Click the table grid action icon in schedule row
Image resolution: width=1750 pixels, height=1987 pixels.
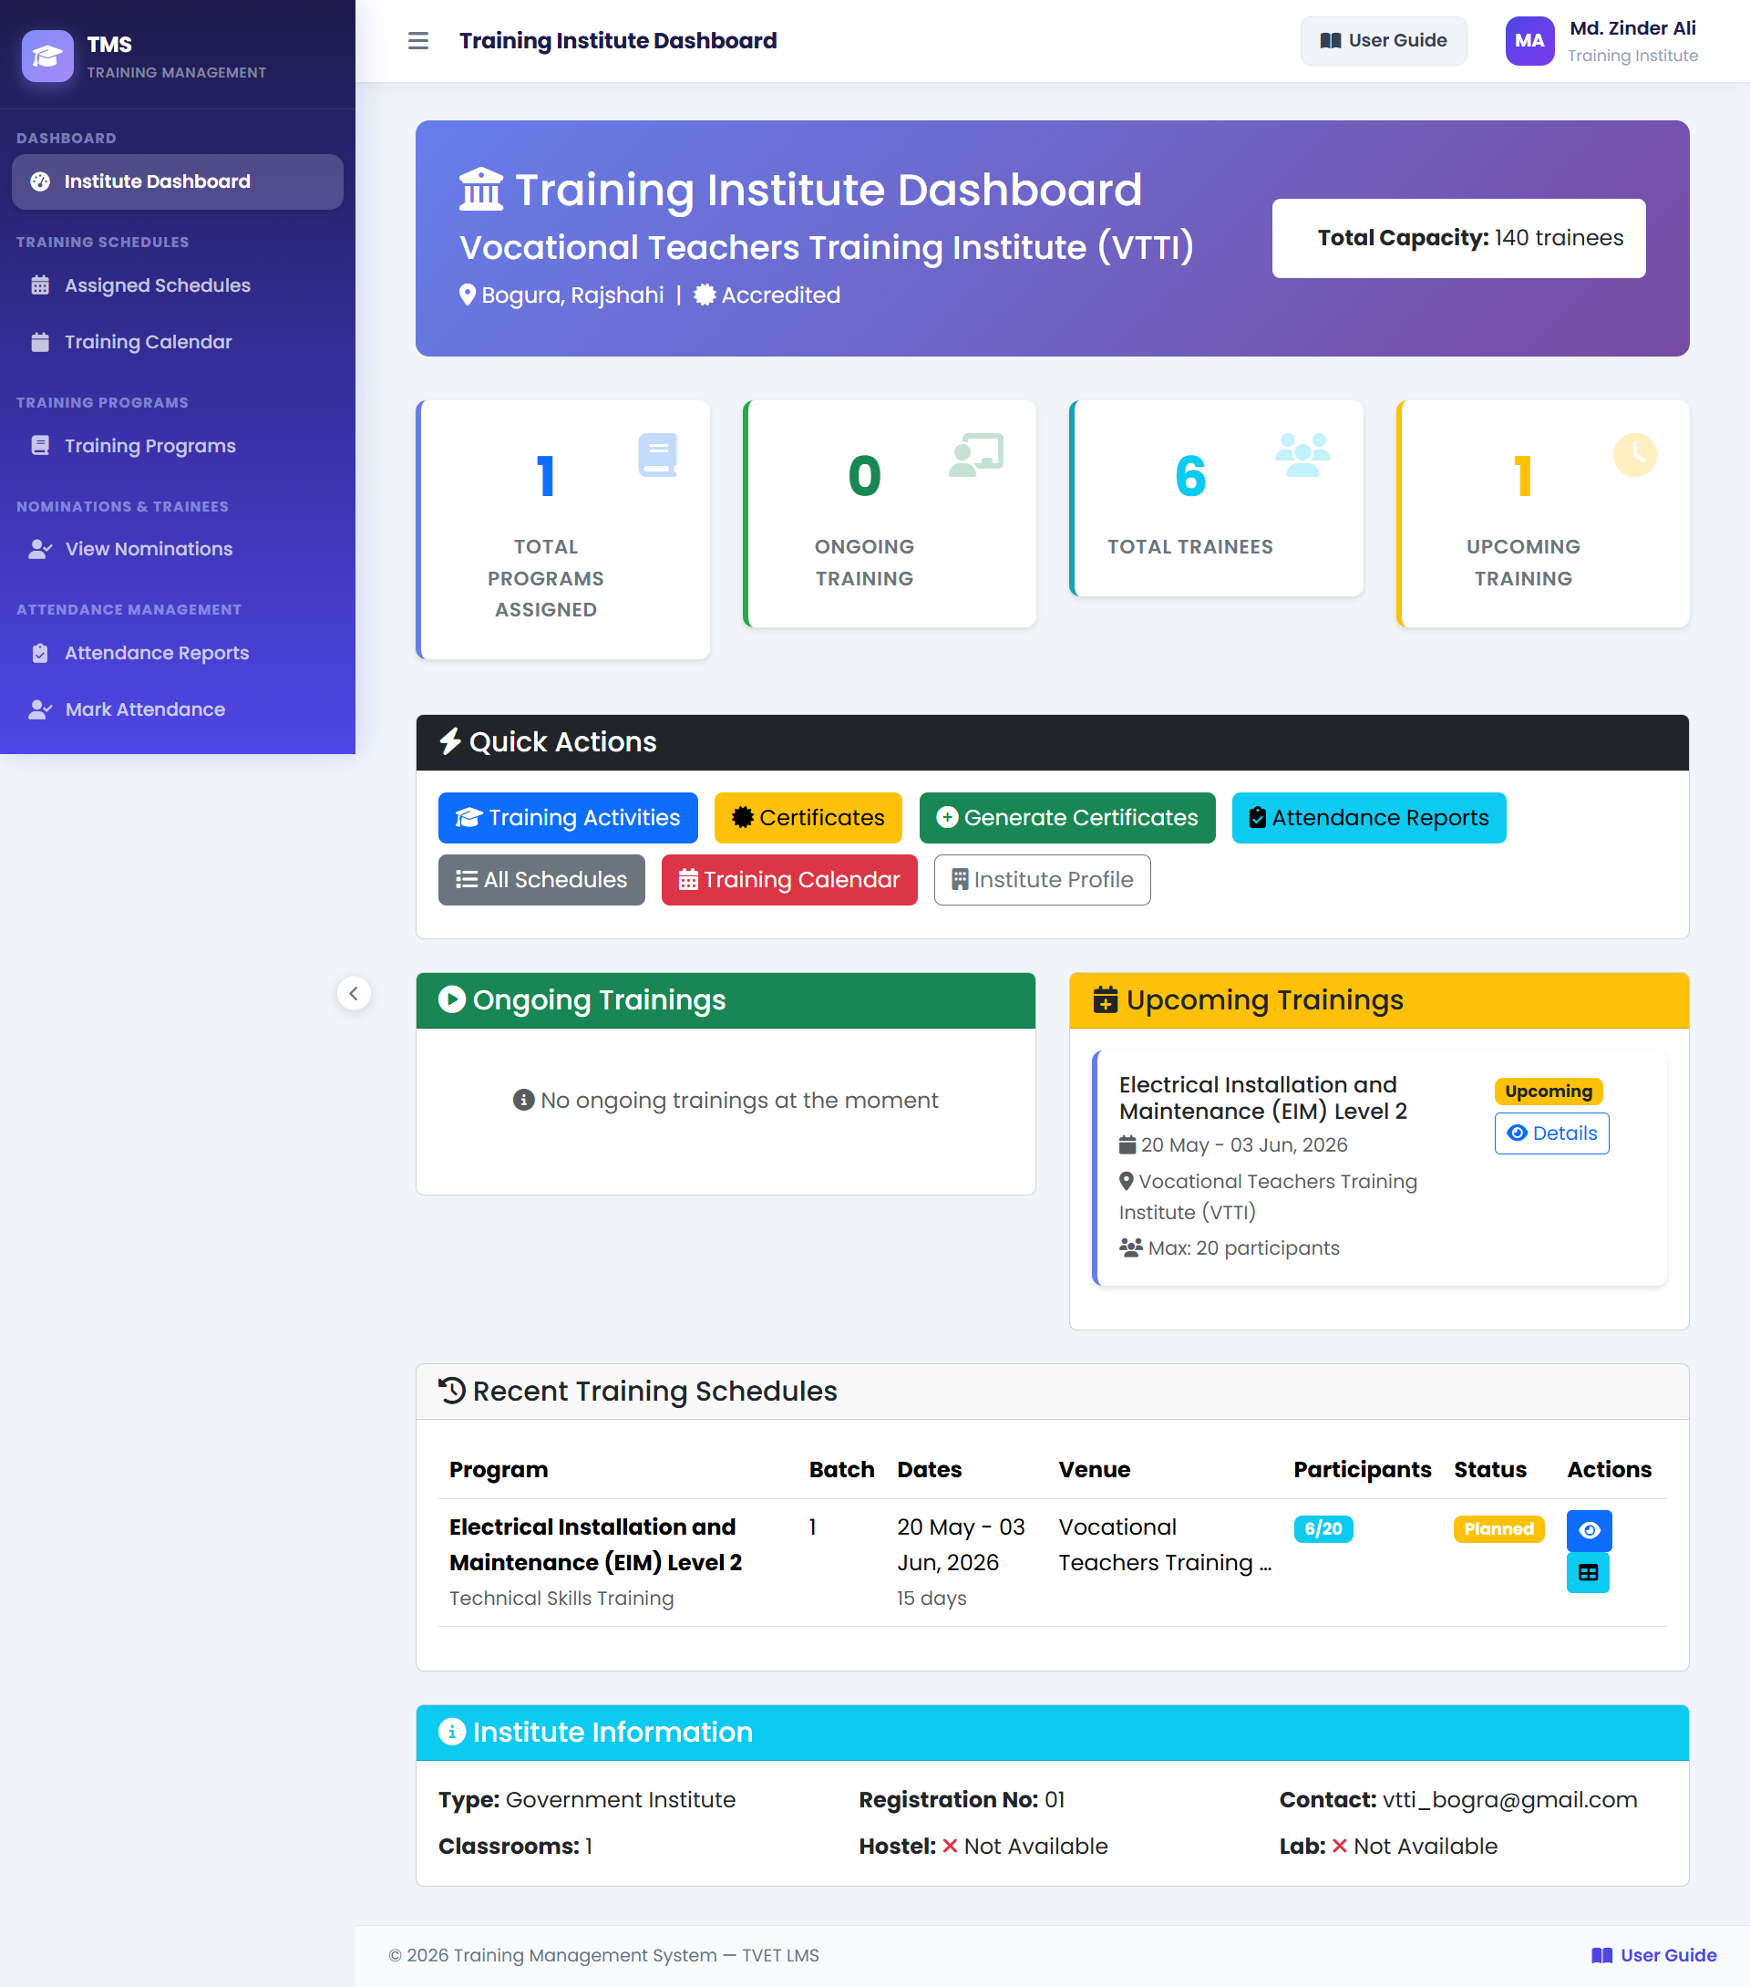coord(1588,1572)
